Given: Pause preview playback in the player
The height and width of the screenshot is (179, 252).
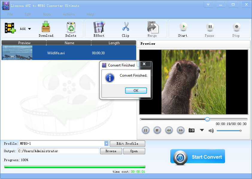Looking at the screenshot, I should 146,130.
